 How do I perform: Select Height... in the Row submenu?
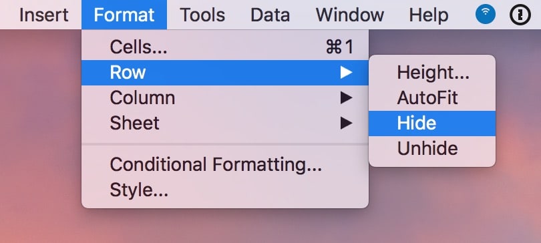tap(432, 72)
